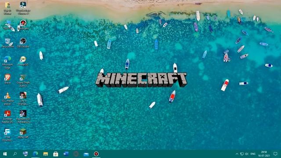Viewport: 281px width, 158px height.
Task: Open the clock showing 16-07-2021
Action: (264, 154)
